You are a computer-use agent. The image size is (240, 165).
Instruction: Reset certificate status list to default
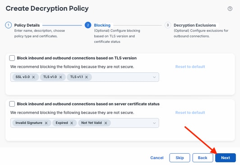190,113
